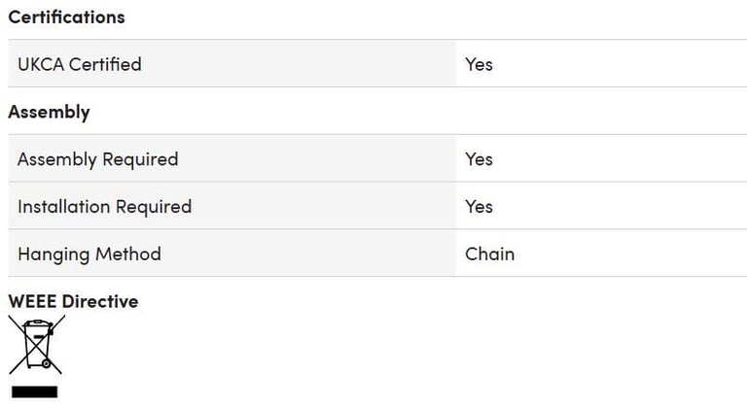Click the word Directive in WEEE heading

click(x=100, y=301)
